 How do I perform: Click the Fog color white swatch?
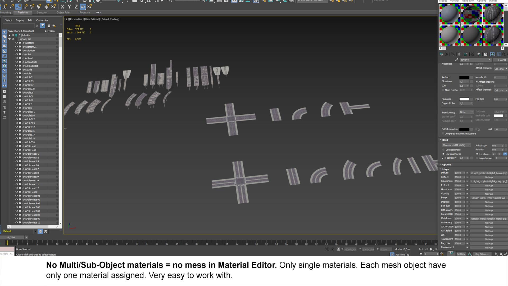click(x=464, y=99)
